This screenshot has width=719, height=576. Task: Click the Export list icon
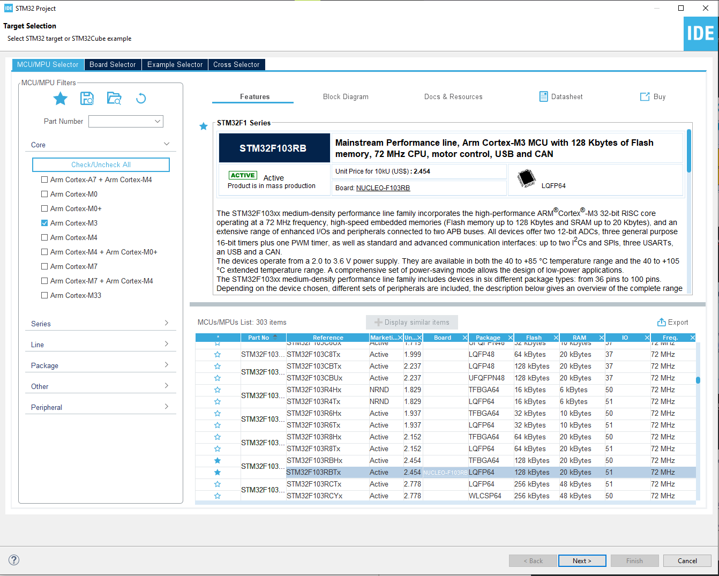click(662, 322)
